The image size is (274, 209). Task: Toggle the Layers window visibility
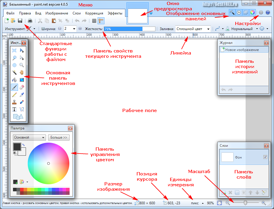[245, 12]
